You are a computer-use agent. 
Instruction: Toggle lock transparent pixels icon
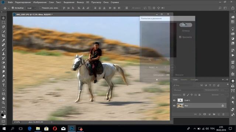184,95
